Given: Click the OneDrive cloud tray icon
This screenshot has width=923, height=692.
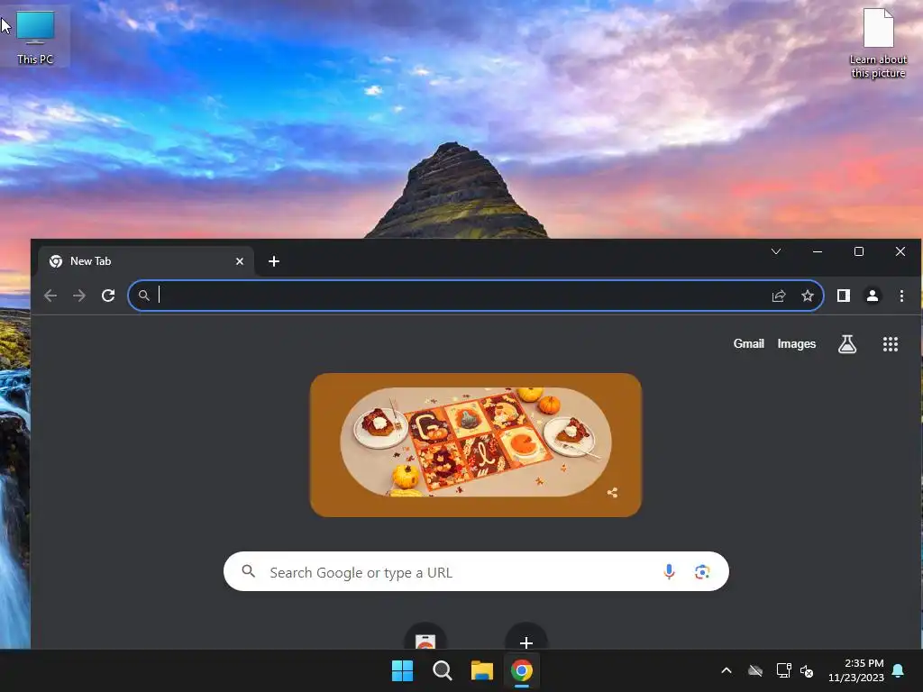Looking at the screenshot, I should tap(755, 670).
